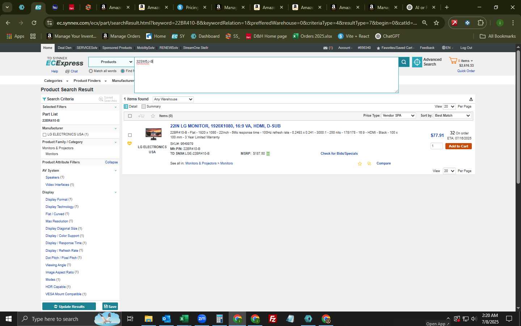
Task: Click the green MSRP calculator icon
Action: point(268,154)
